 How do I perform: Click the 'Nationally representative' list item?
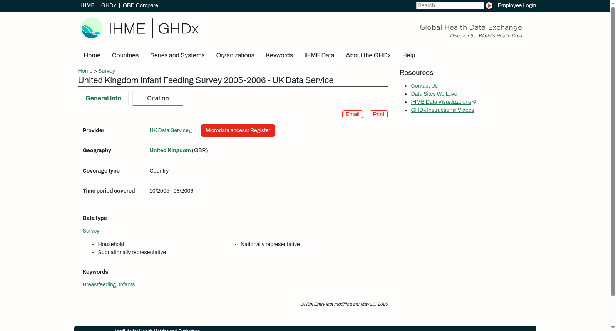point(270,244)
